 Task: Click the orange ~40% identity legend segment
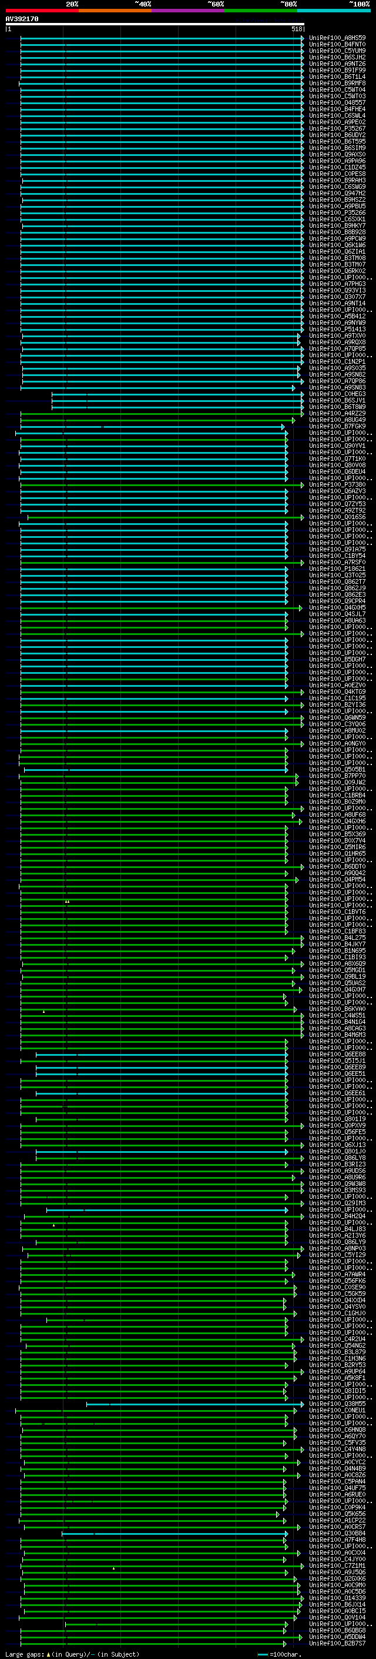coord(115,11)
